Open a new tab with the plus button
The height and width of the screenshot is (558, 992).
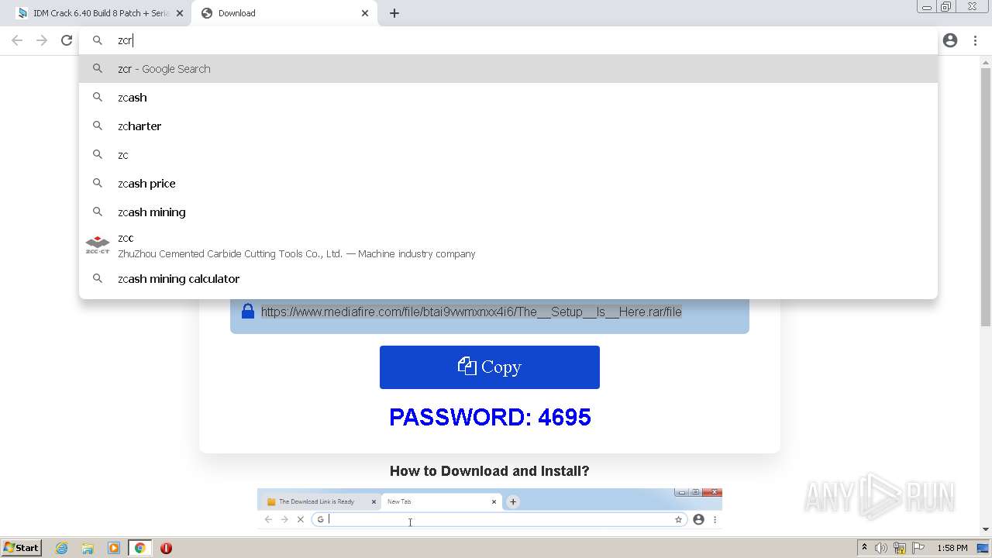click(394, 13)
